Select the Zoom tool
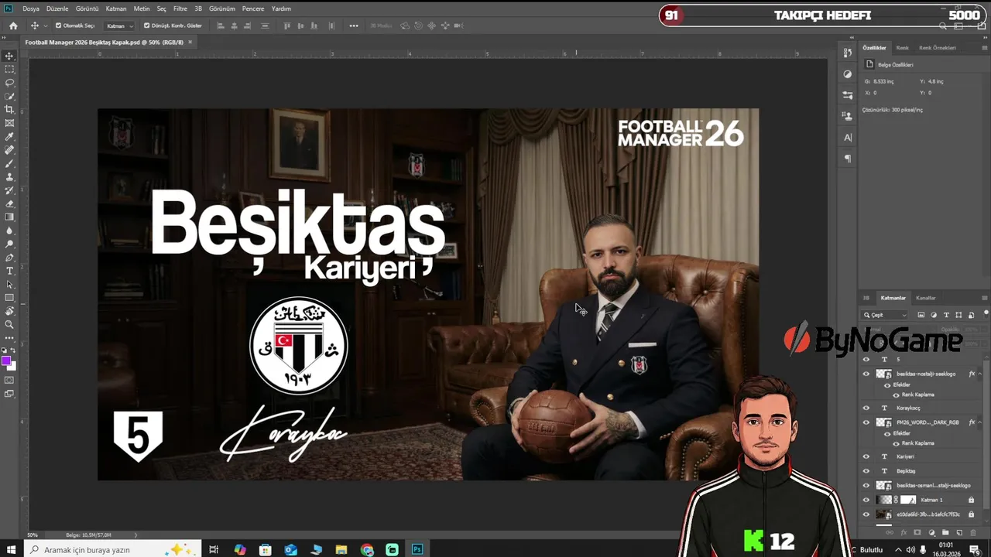 tap(9, 324)
